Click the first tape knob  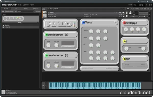(x=91, y=52)
